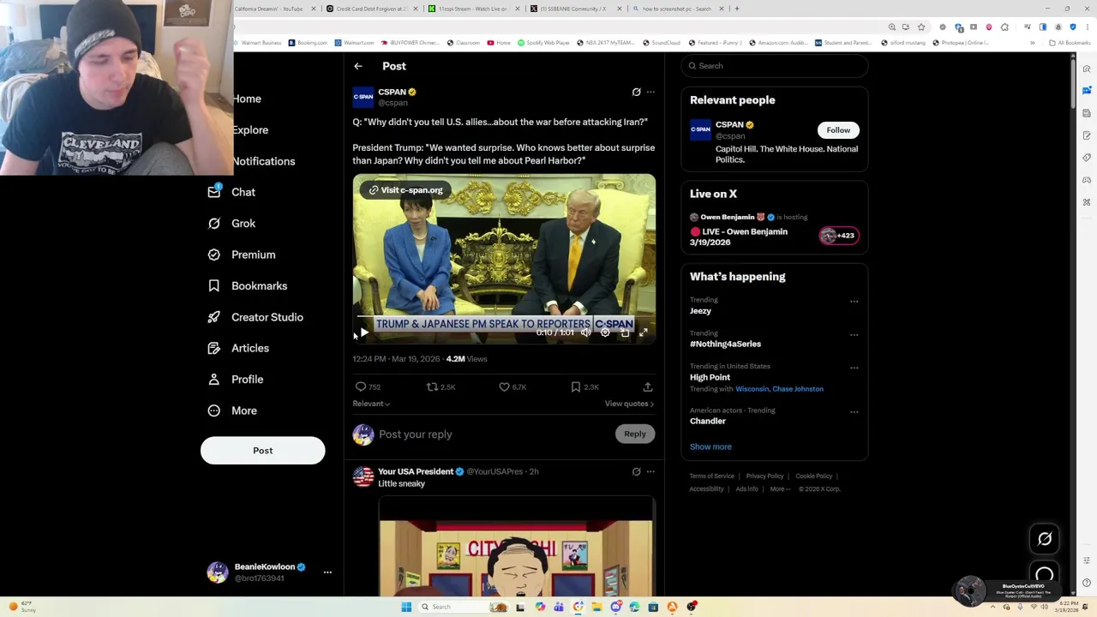The image size is (1097, 617).
Task: Focus the Search field on X
Action: 775,66
